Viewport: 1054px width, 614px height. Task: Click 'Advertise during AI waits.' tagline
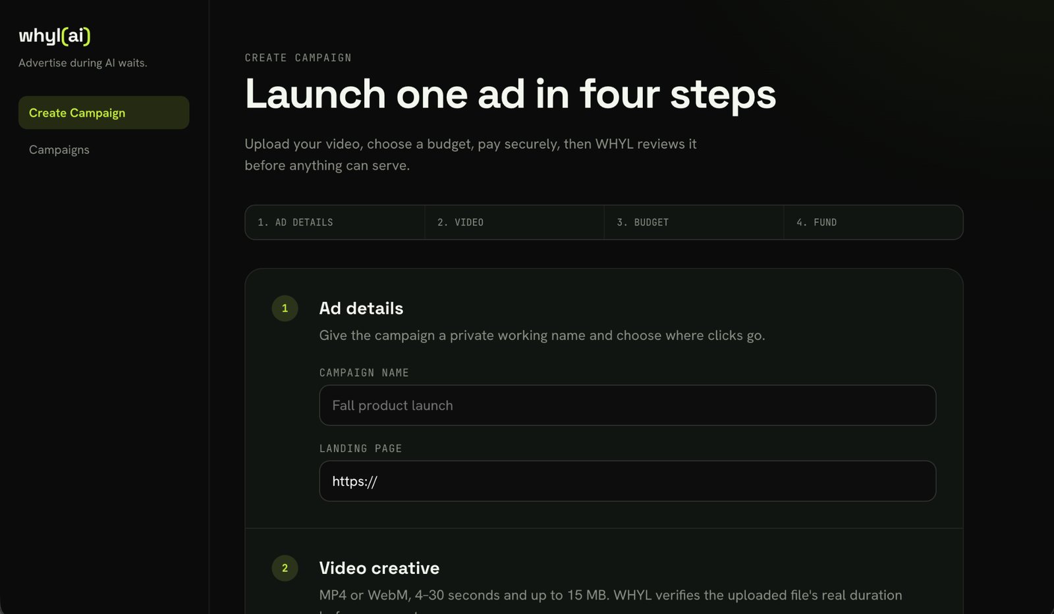point(83,63)
